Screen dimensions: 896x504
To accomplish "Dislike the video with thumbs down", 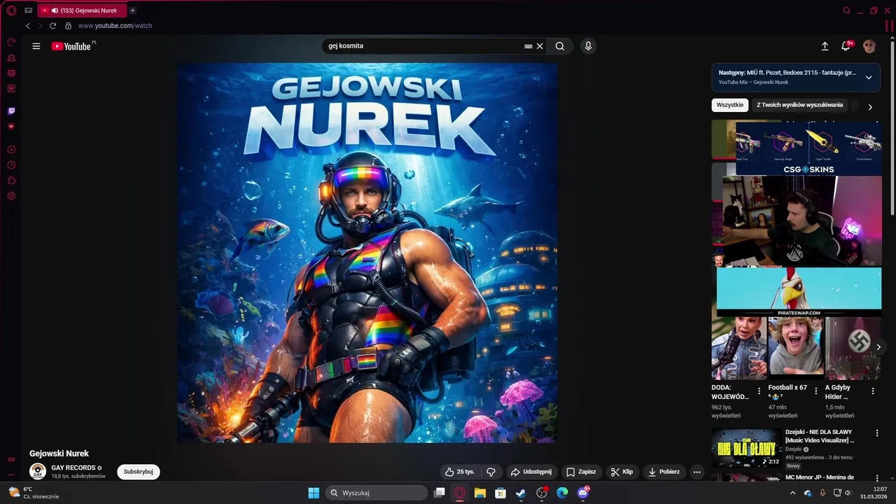I will point(491,472).
